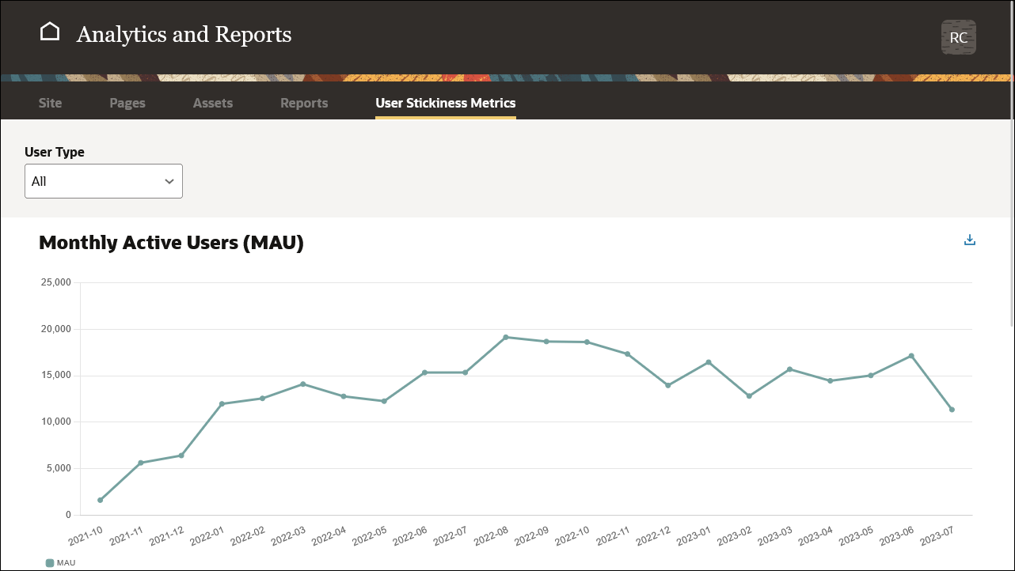This screenshot has width=1015, height=571.
Task: Click the MAU legend color marker
Action: 50,562
